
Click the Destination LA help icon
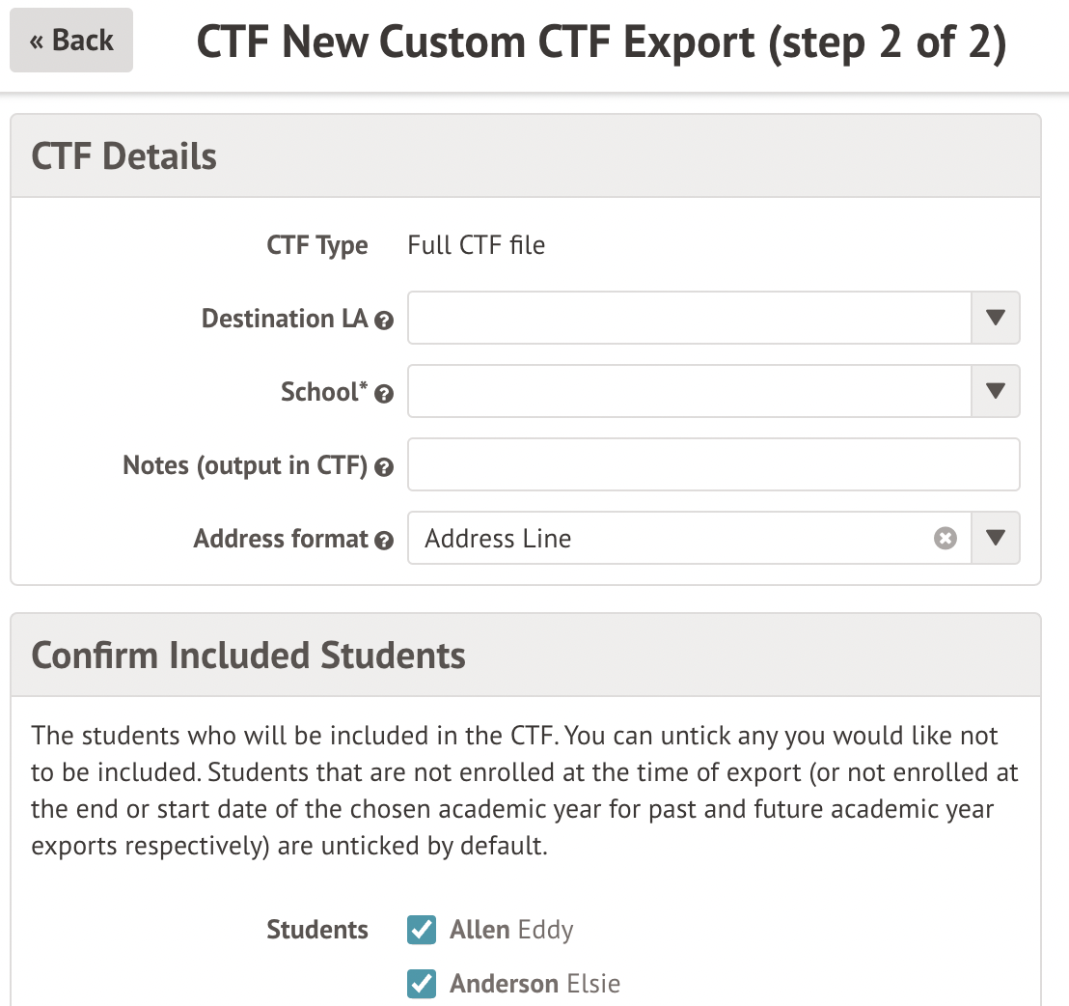tap(384, 321)
